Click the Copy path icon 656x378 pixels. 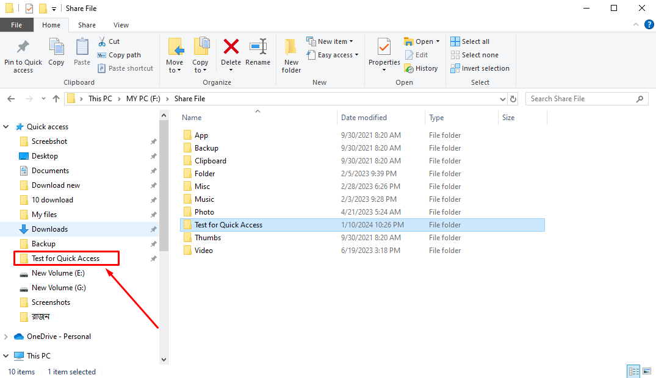pyautogui.click(x=119, y=54)
